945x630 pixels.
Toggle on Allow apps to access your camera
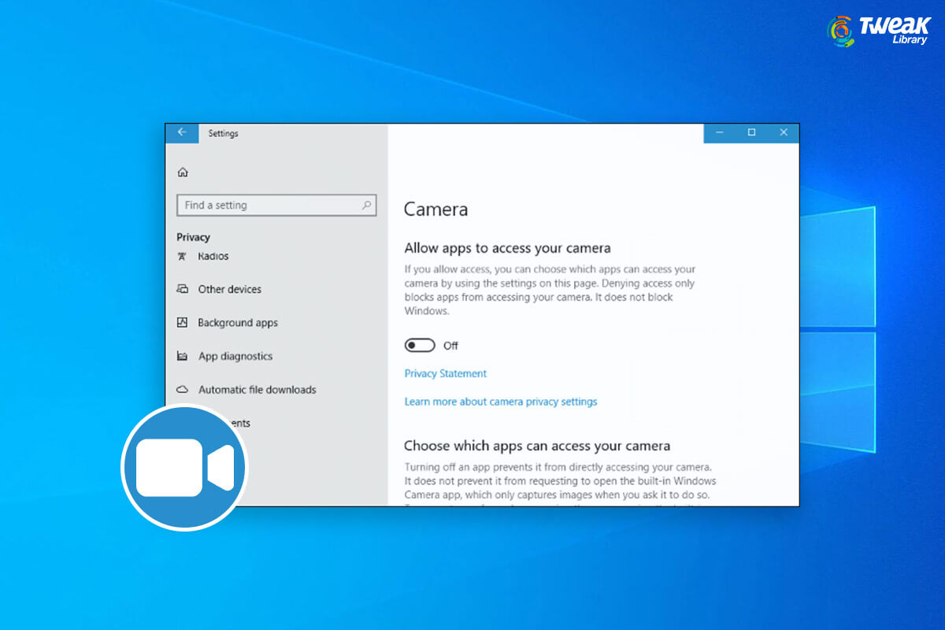(420, 345)
